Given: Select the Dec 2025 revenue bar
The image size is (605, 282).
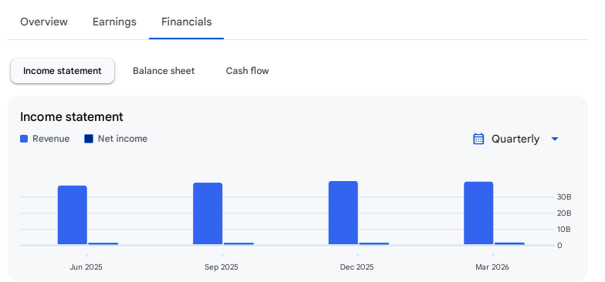Looking at the screenshot, I should 343,213.
